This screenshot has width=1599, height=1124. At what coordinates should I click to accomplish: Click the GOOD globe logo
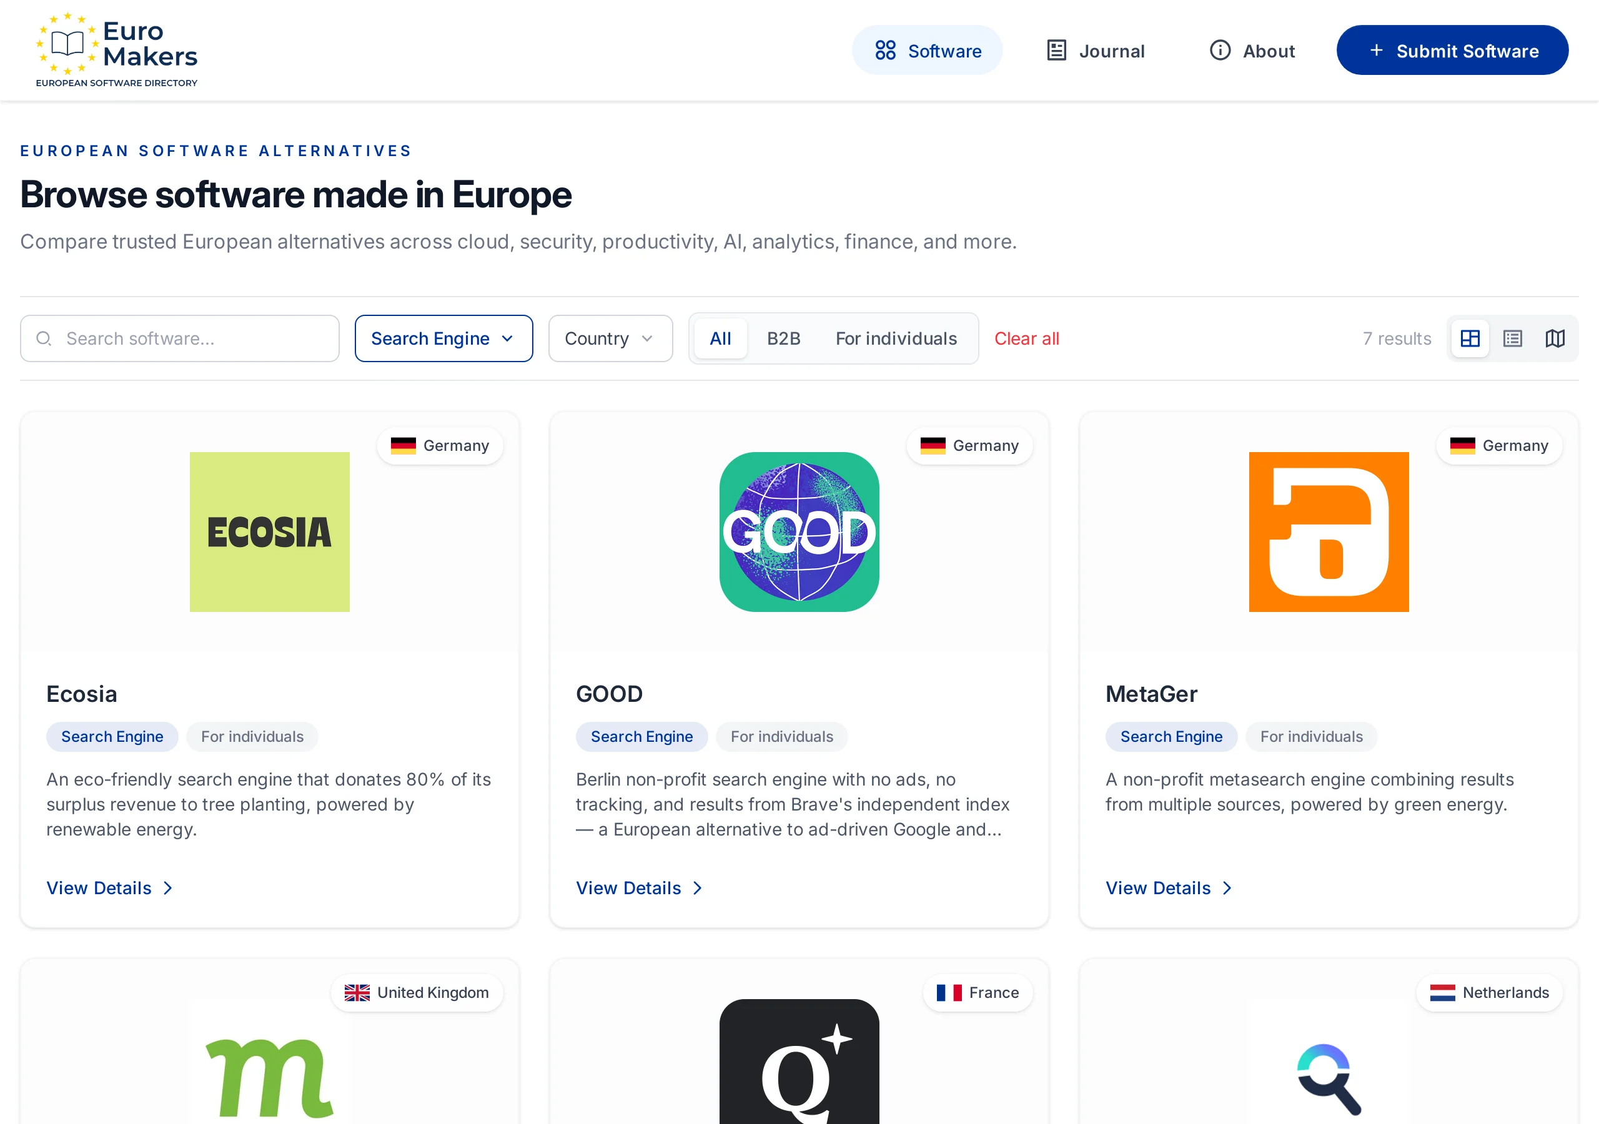tap(799, 532)
